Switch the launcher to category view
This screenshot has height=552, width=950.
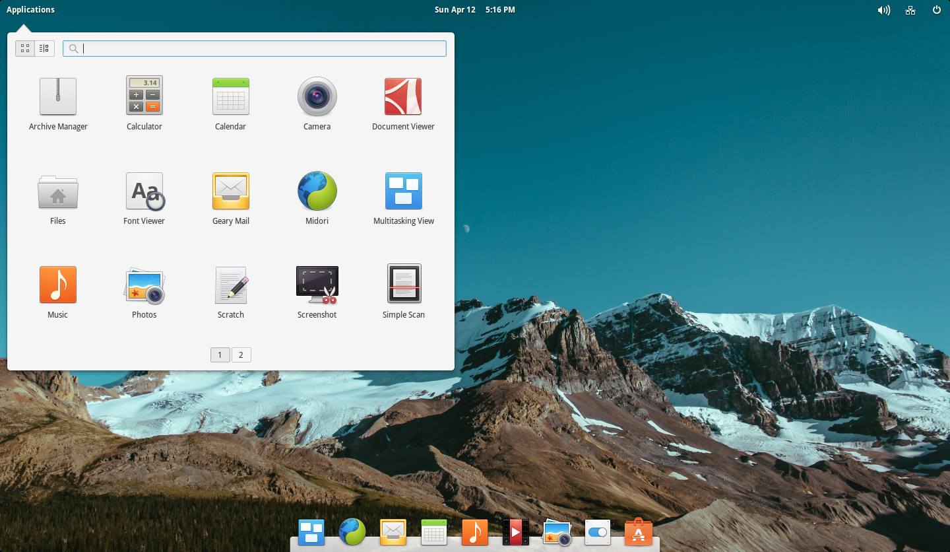coord(44,48)
